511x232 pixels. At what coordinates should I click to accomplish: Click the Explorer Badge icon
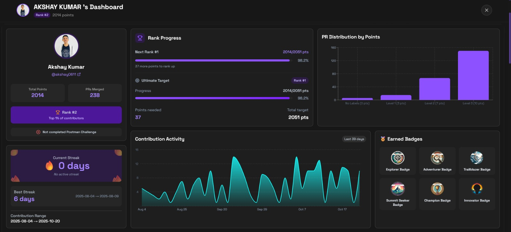point(398,158)
